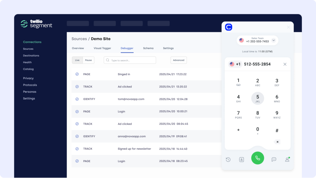Open the US country code selector

click(235, 64)
